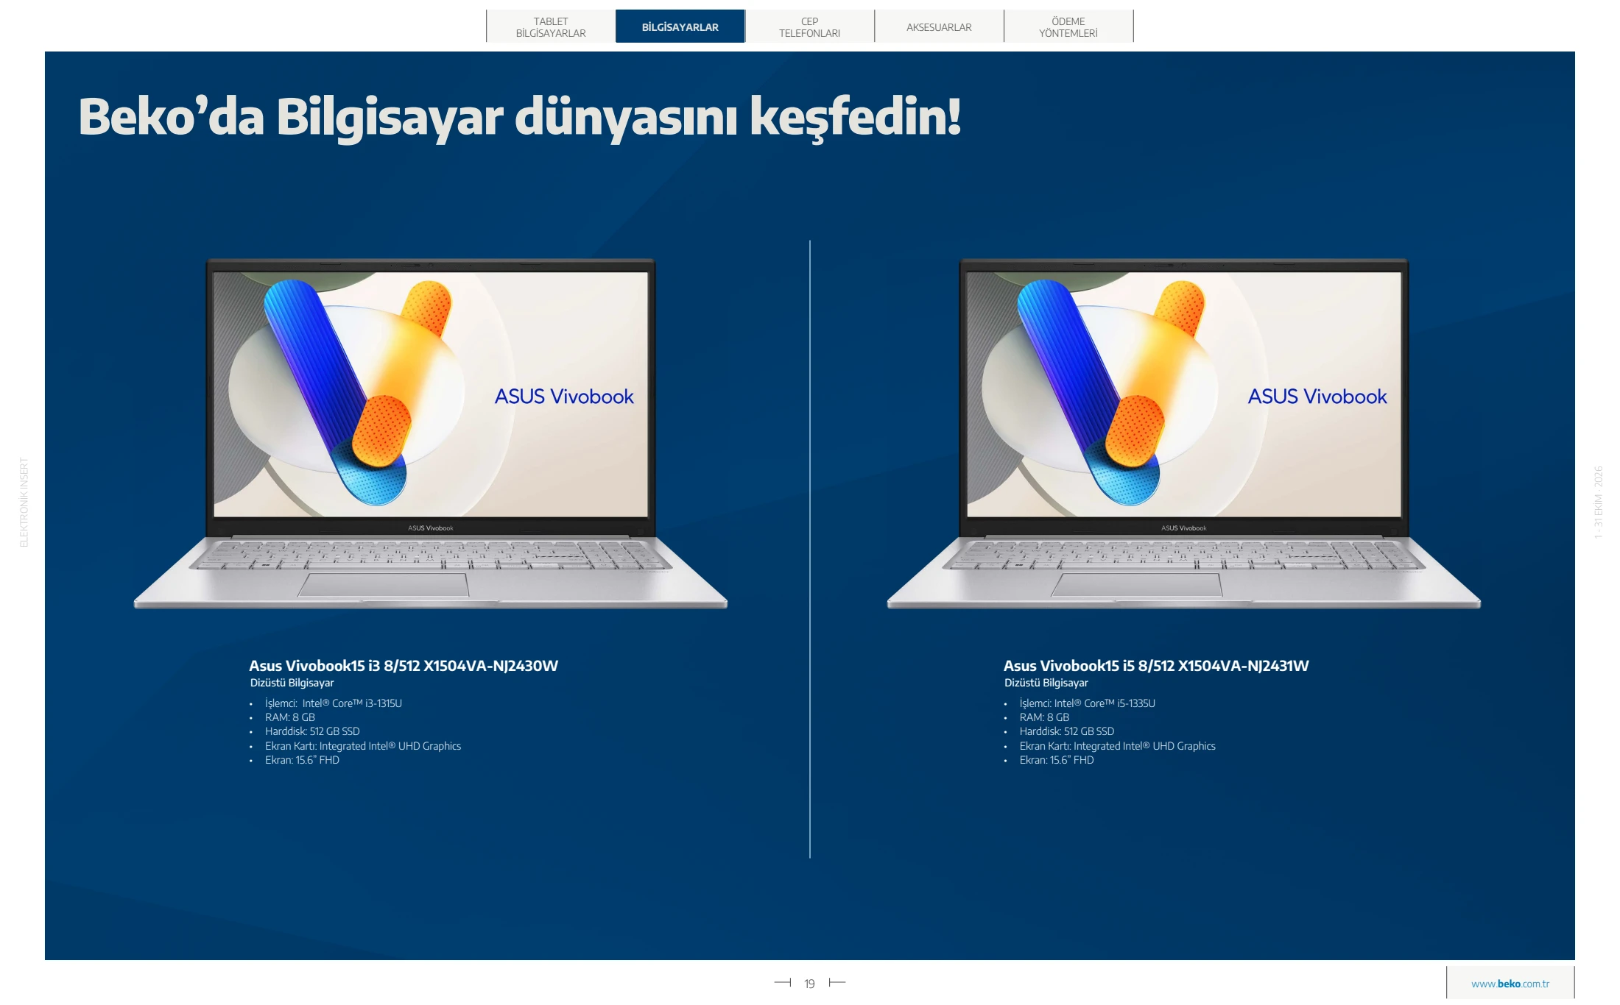This screenshot has width=1620, height=1005.
Task: Click the text İşlemci: Intel Core i5-1335U
Action: (1088, 703)
